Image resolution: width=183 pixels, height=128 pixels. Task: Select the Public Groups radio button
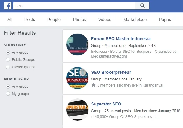[x=8, y=60]
